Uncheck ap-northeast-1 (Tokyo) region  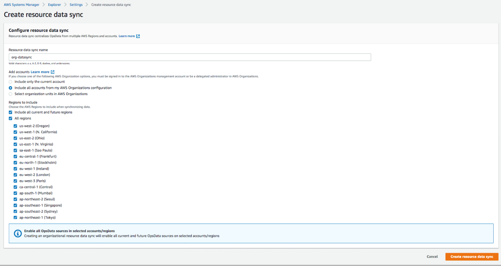click(15, 218)
